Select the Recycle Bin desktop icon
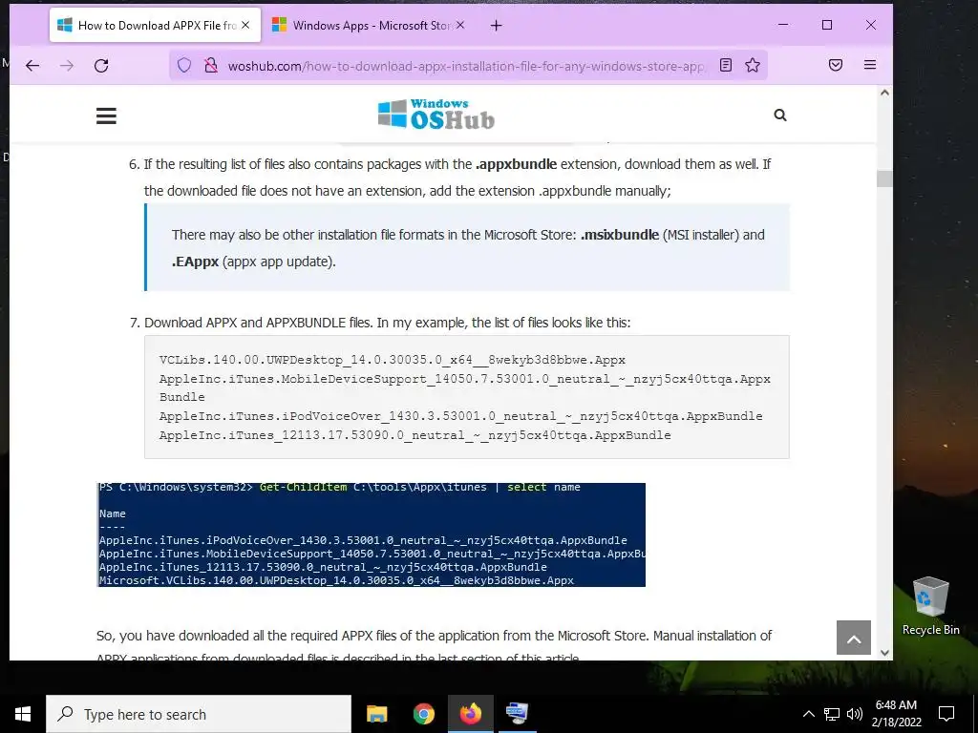 (x=930, y=605)
